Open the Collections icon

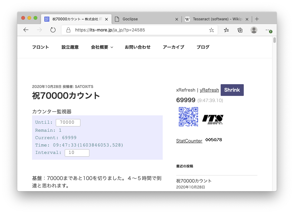240,30
